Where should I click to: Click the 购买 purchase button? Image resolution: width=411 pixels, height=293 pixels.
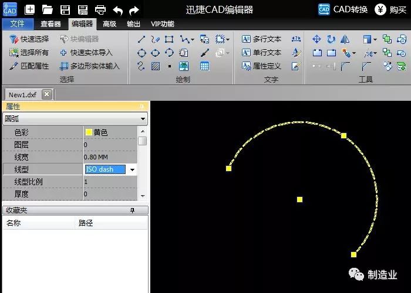pyautogui.click(x=390, y=10)
